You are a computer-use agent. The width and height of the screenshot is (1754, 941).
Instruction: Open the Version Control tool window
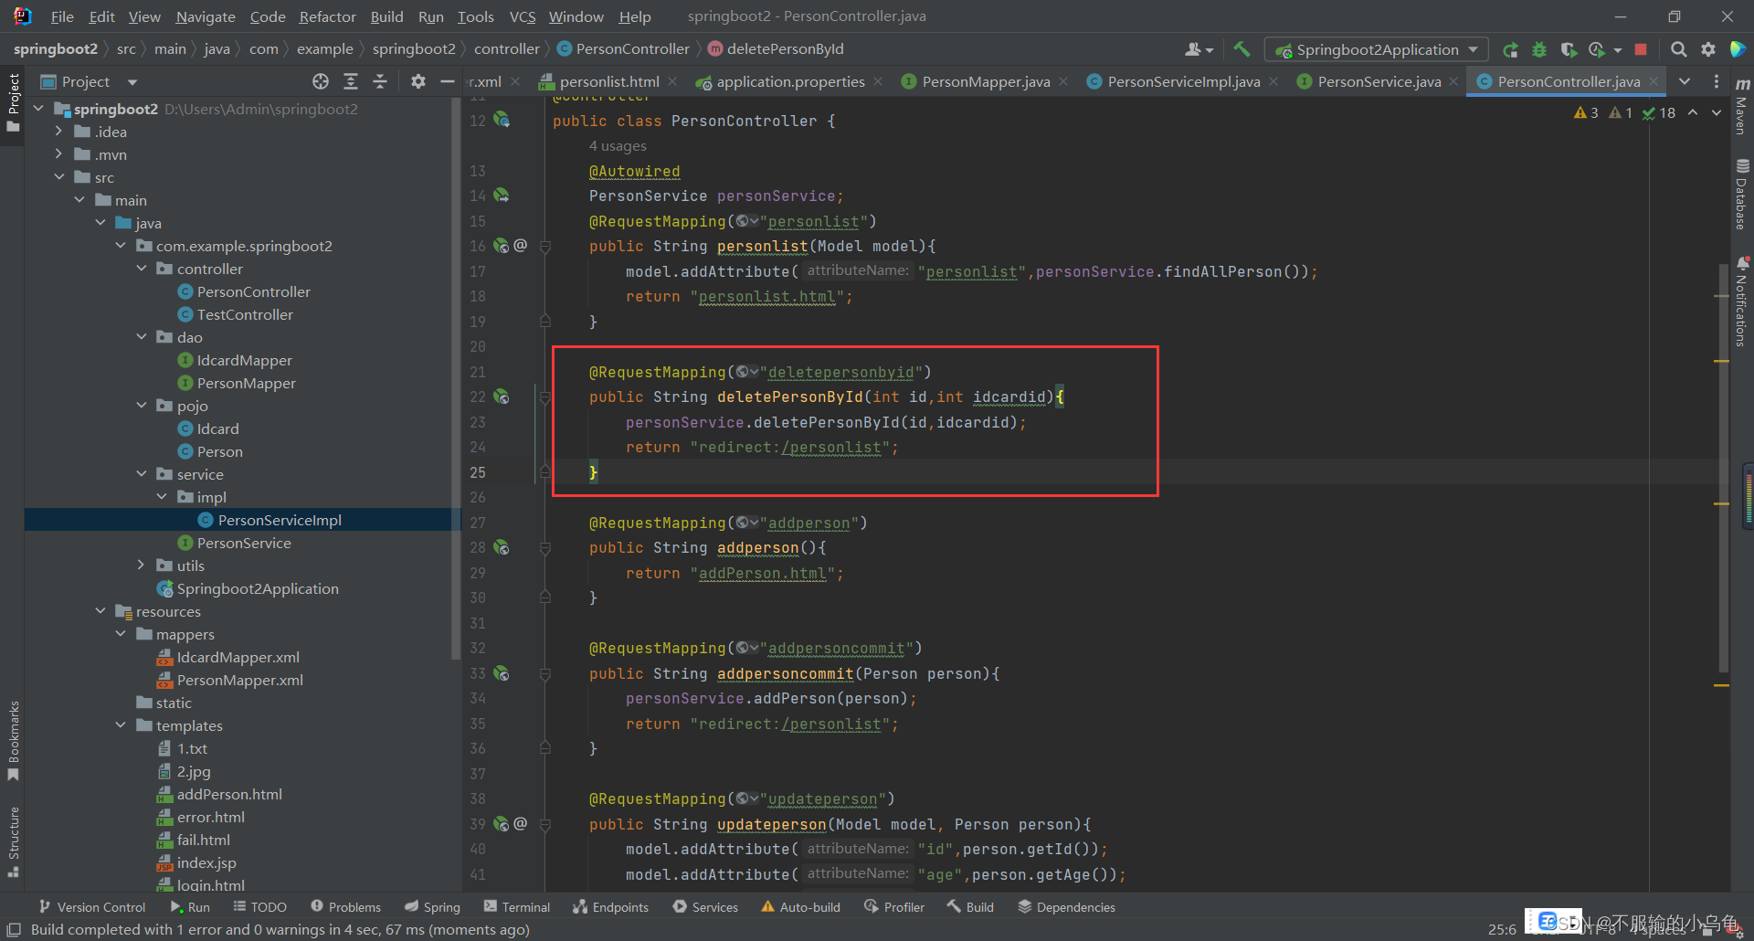92,907
